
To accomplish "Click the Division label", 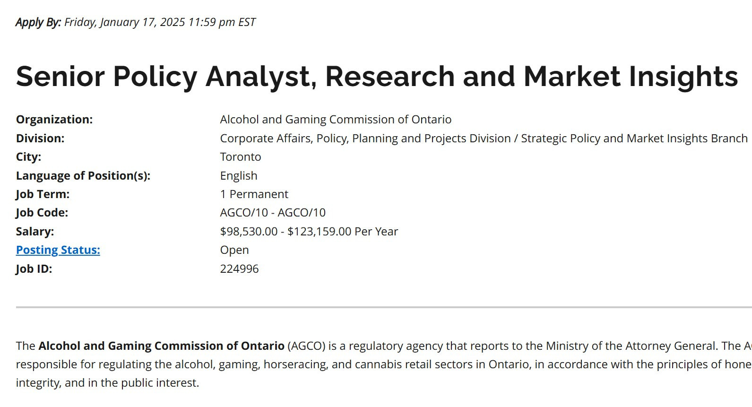I will (40, 139).
